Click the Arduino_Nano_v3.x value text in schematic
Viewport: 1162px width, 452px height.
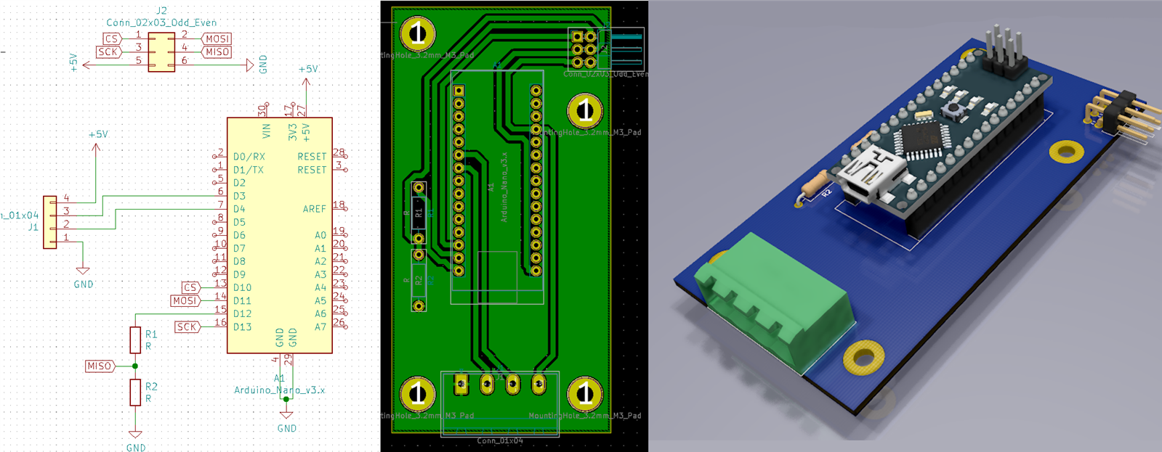click(279, 390)
